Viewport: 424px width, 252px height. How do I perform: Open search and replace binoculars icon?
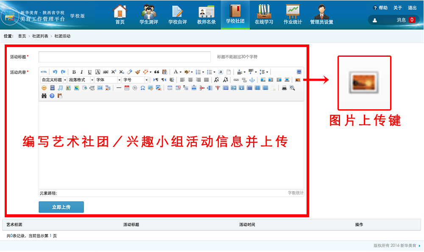[x=44, y=96]
